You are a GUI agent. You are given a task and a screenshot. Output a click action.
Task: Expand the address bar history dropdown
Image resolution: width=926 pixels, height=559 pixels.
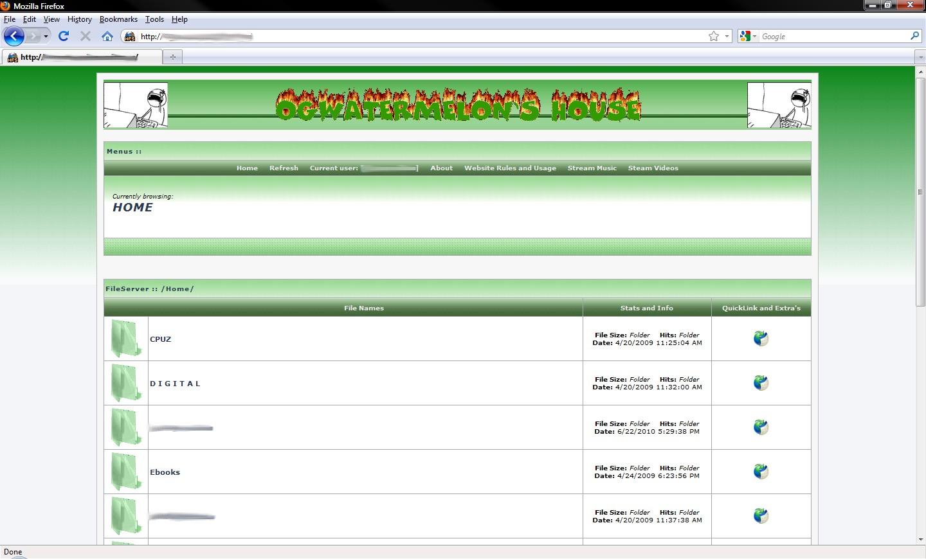727,36
